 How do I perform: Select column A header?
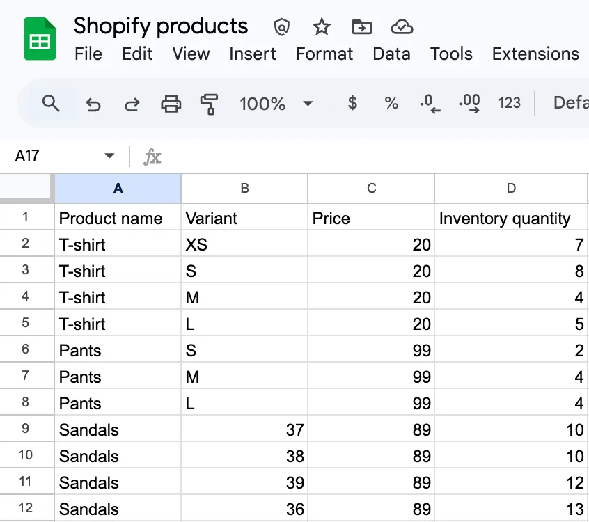[x=118, y=188]
